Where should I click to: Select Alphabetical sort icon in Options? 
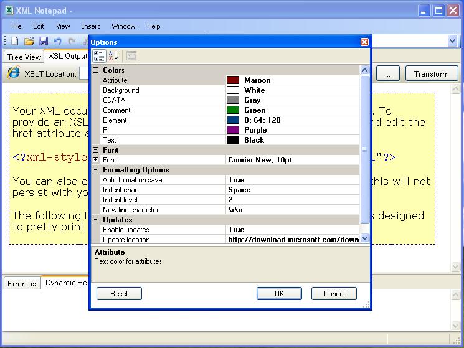pyautogui.click(x=113, y=56)
